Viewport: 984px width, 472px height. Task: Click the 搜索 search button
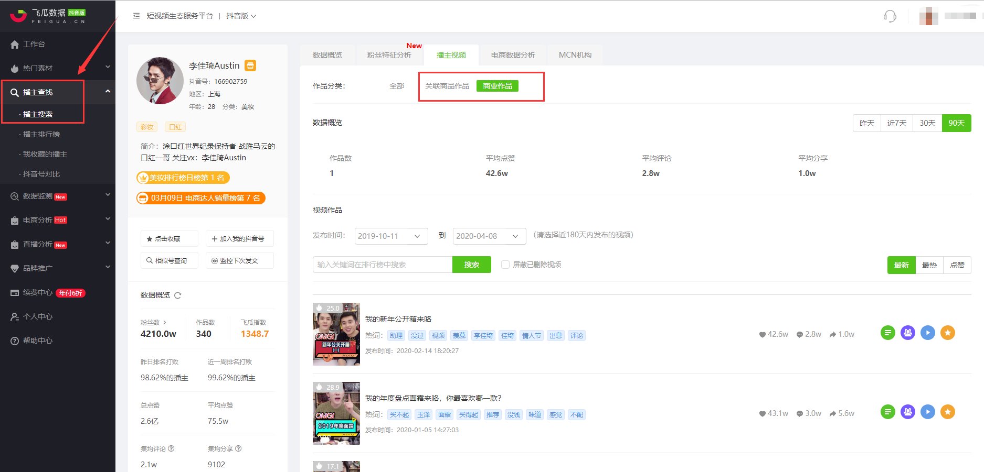471,265
